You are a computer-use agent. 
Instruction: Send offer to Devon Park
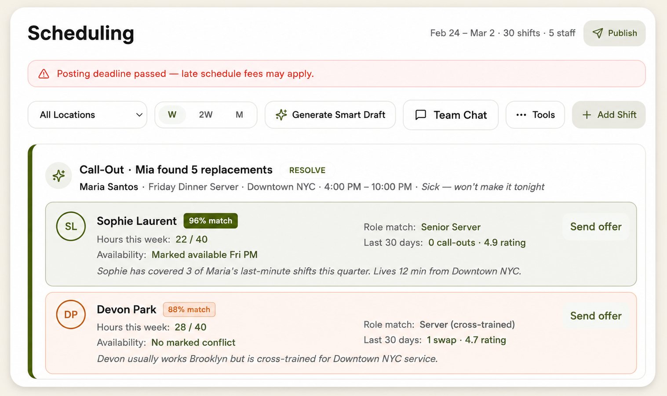click(596, 316)
